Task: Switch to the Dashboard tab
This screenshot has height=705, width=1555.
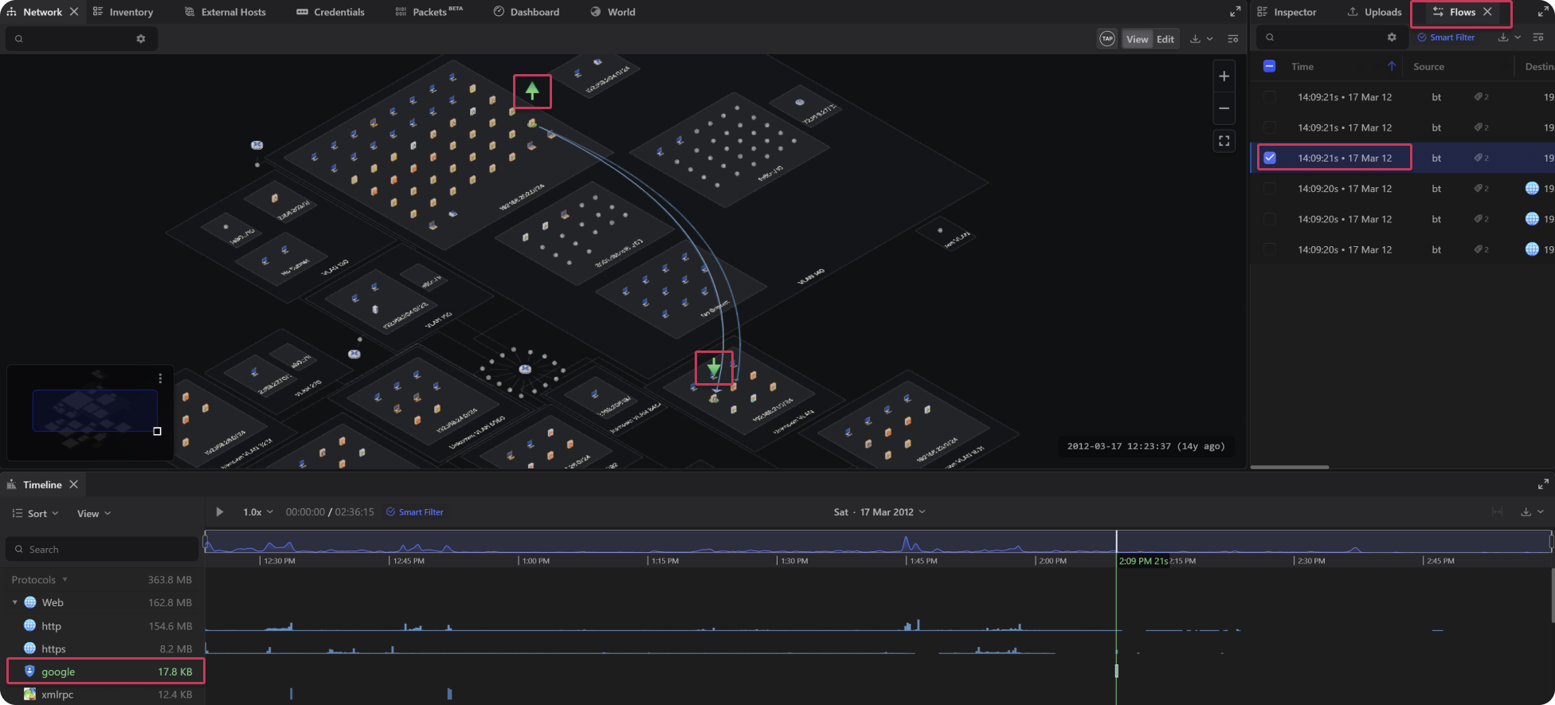Action: point(526,12)
